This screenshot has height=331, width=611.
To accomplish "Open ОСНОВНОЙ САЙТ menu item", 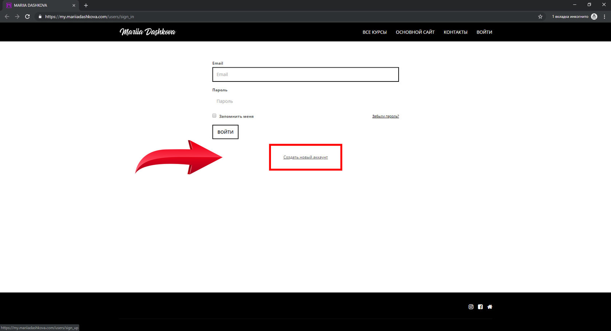I will (415, 32).
